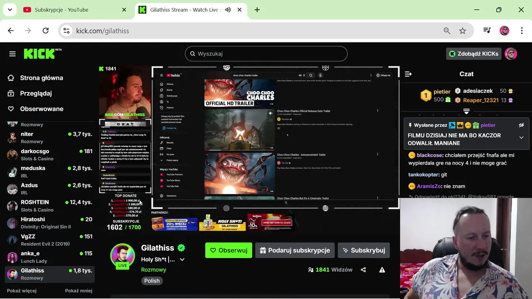Click the Wyszukaj search field
532x299 pixels.
coord(266,54)
